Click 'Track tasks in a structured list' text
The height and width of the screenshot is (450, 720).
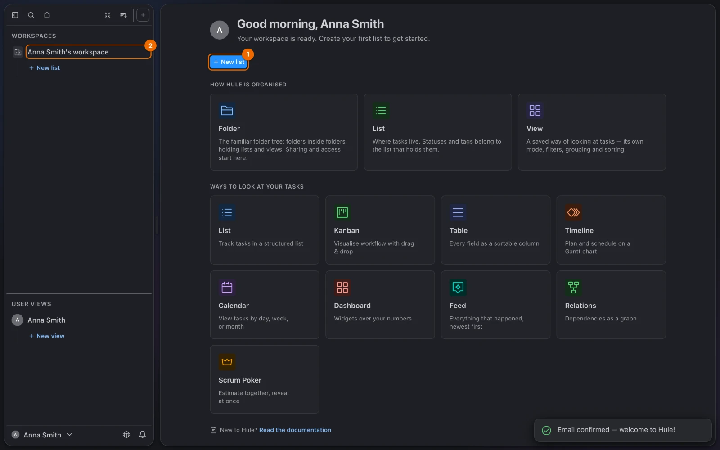(x=261, y=243)
